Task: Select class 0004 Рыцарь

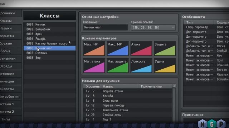Action: click(49, 39)
